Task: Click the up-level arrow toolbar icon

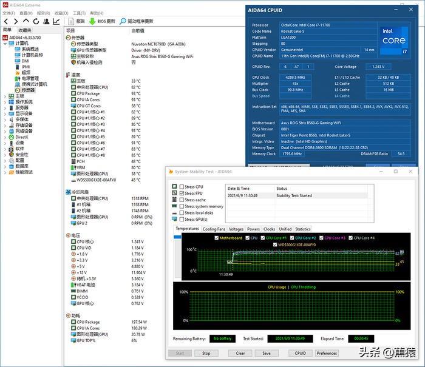Action: 25,21
